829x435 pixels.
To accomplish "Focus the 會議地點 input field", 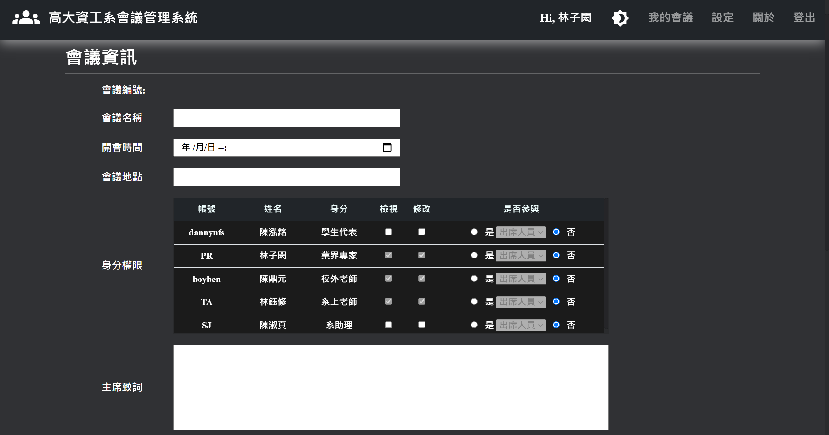I will (x=286, y=177).
